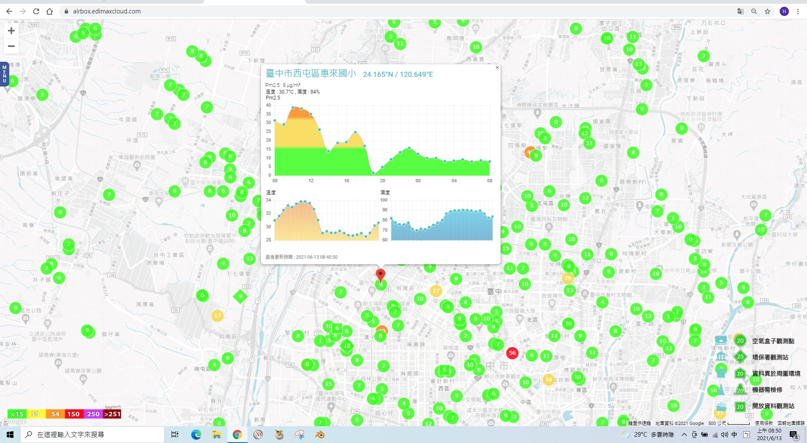Click the orange temperature chart

coord(327,220)
